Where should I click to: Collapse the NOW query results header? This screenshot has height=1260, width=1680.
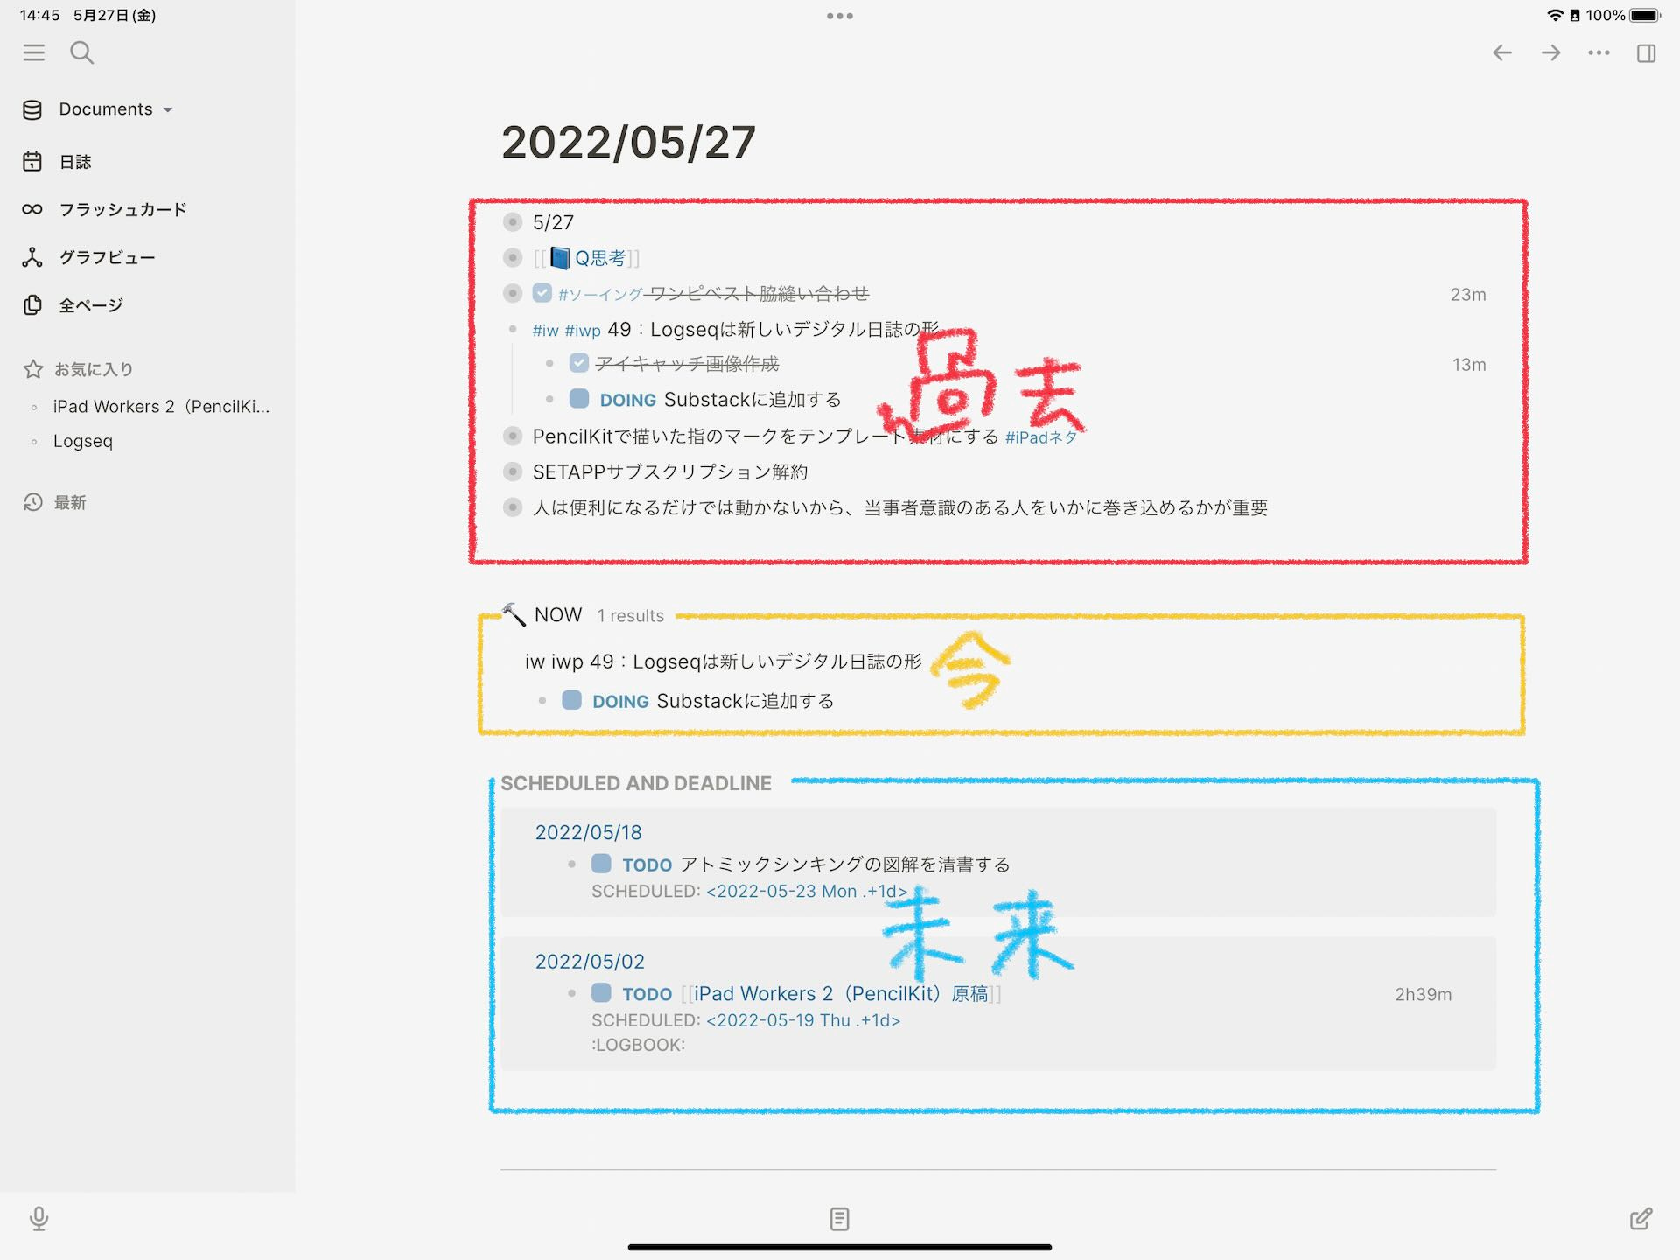click(x=558, y=615)
